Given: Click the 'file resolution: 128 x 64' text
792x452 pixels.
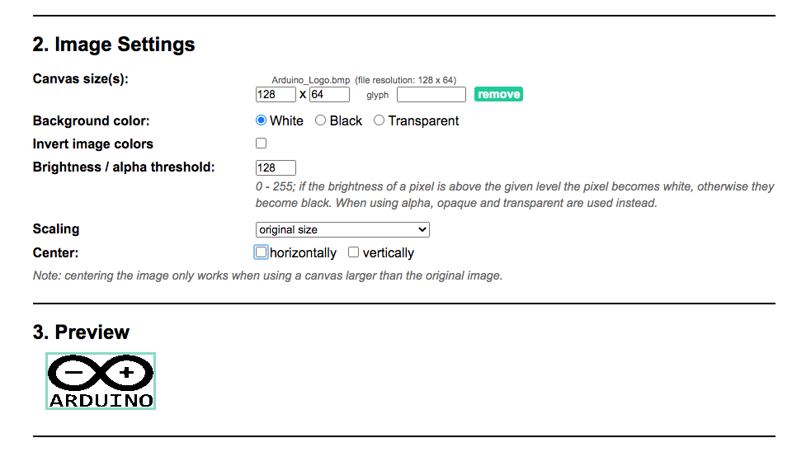Looking at the screenshot, I should [x=406, y=80].
